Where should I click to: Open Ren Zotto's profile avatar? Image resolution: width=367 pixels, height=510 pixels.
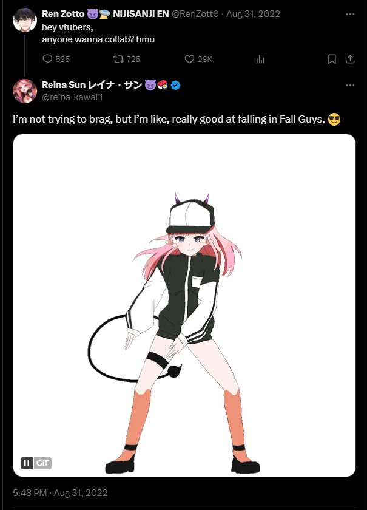tap(25, 20)
